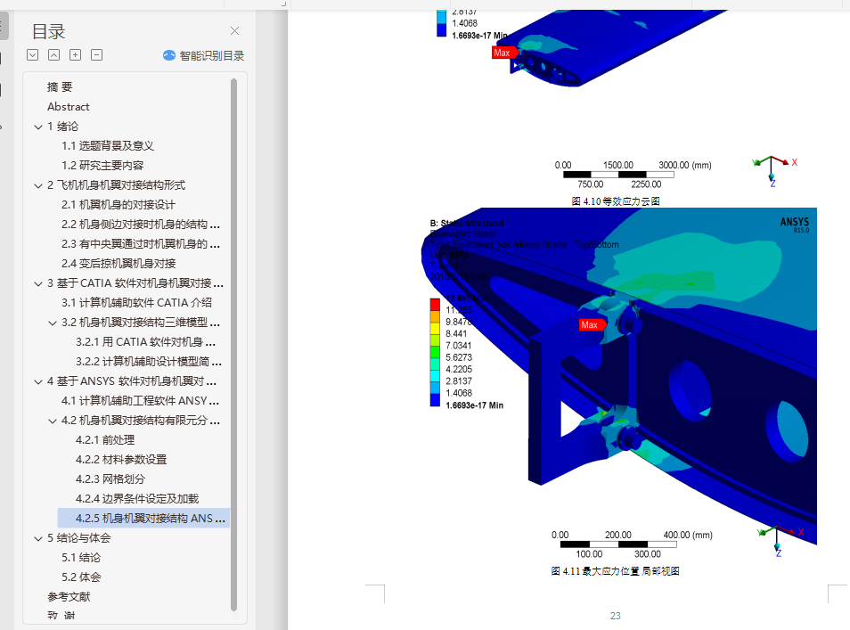Click the 目录 panel title

[48, 31]
